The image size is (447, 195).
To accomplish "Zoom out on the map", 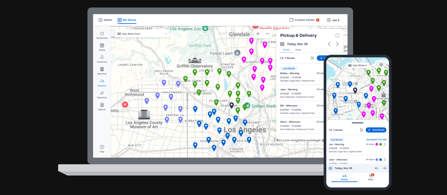I will (x=267, y=34).
